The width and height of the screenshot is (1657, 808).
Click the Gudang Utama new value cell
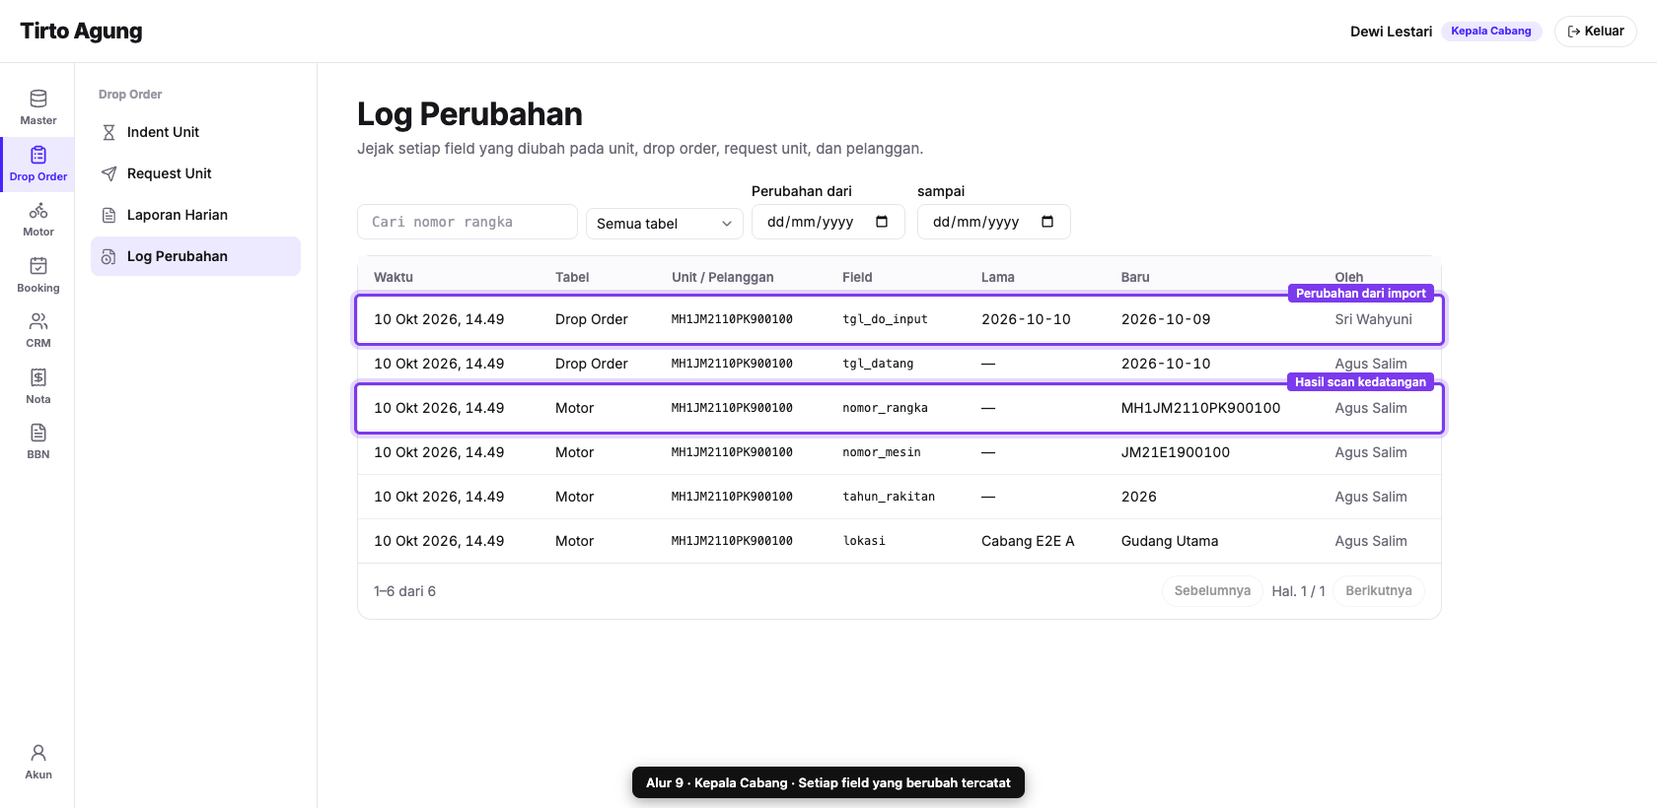[x=1170, y=541]
